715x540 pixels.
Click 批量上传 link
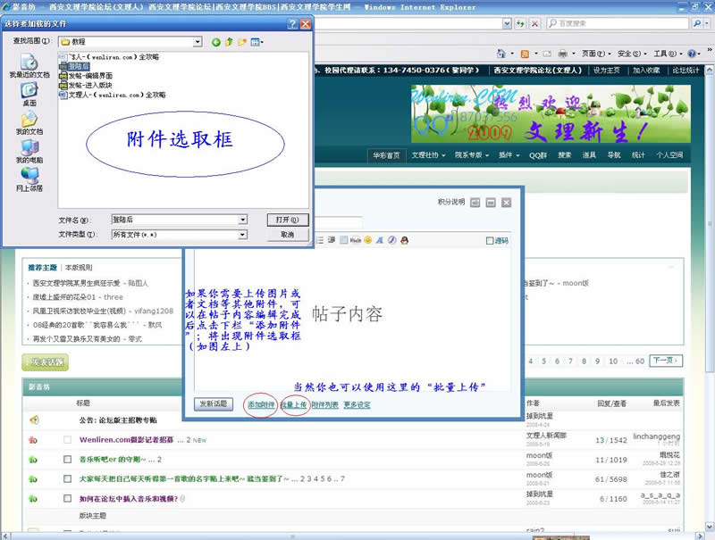(294, 404)
